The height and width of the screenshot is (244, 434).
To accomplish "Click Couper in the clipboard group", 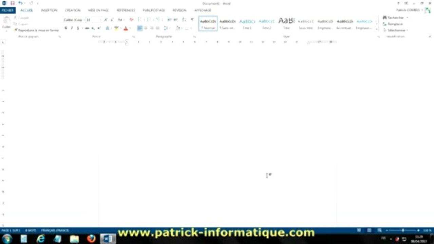I will 21,18.
